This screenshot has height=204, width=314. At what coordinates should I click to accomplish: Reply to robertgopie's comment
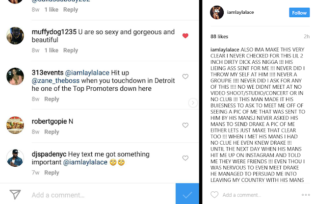tap(52, 132)
